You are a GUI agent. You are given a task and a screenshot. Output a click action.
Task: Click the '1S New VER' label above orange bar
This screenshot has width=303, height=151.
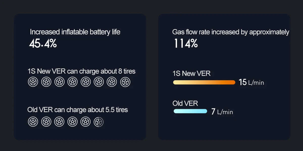pos(191,73)
